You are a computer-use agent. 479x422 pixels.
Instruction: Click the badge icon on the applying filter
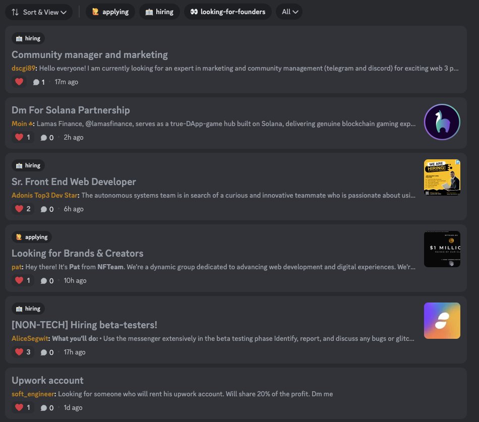coord(95,12)
